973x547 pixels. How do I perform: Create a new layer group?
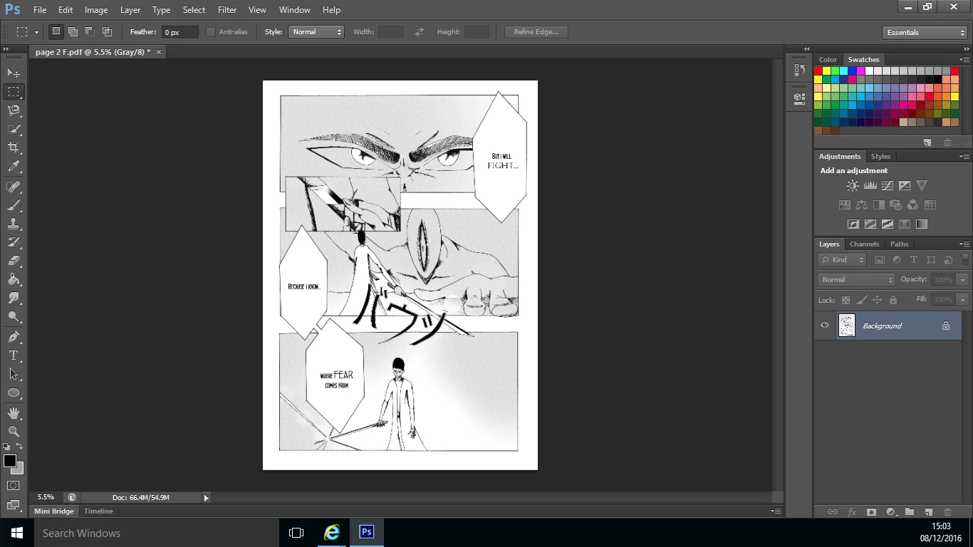click(x=910, y=512)
